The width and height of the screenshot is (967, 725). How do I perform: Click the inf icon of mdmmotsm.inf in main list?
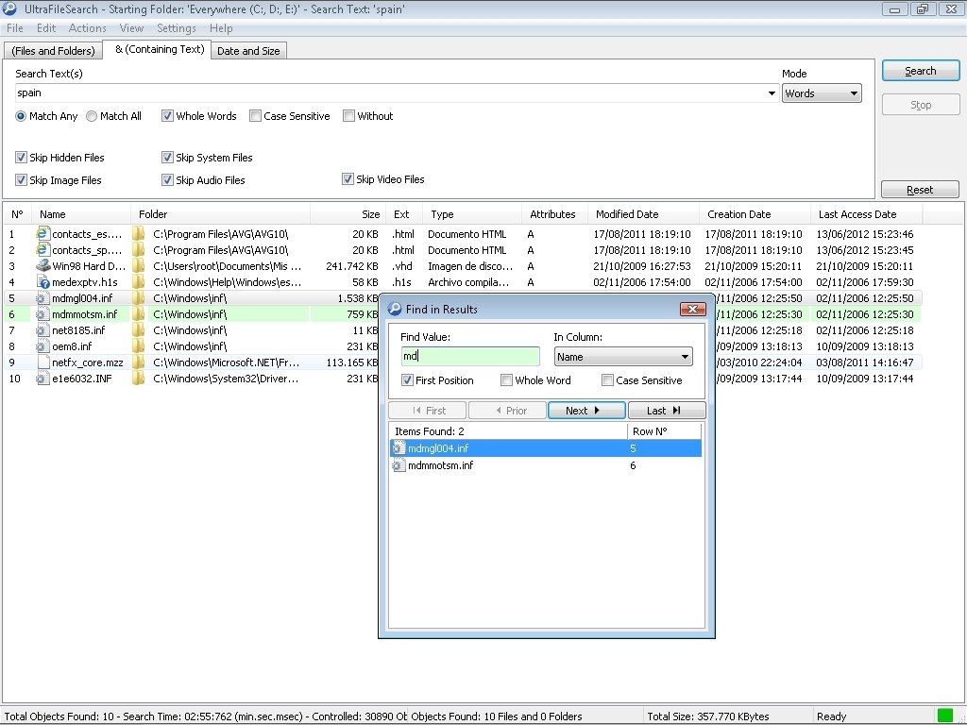point(42,313)
